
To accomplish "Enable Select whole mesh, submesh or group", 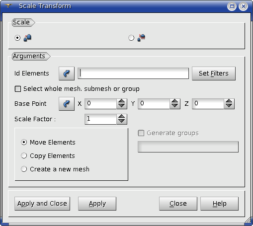I will click(18, 89).
